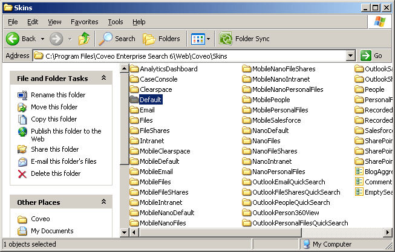Open Back history dropdown arrow
The height and width of the screenshot is (252, 395).
pos(42,39)
